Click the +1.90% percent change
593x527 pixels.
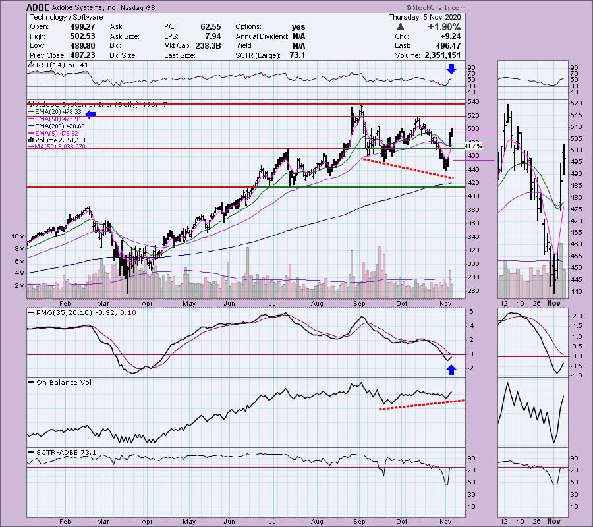444,27
